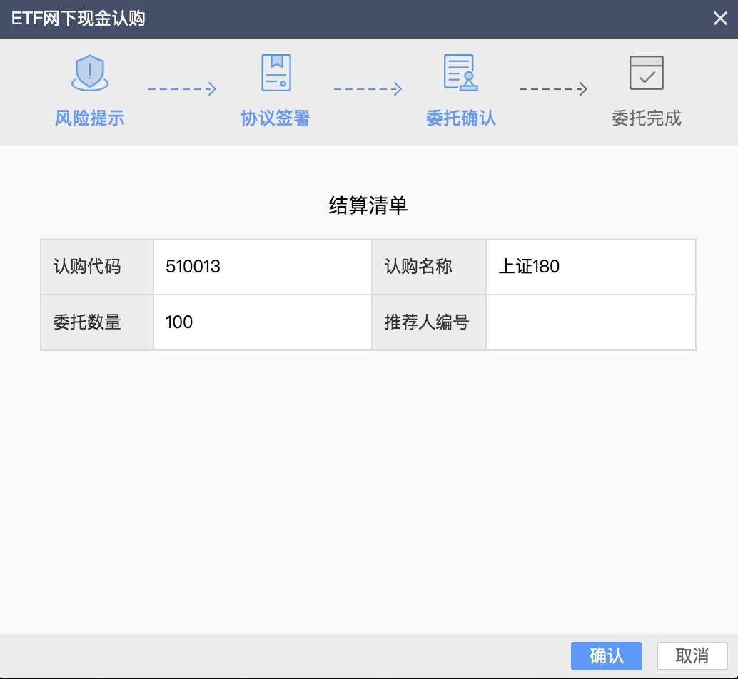Click the arrow between 风险提示 and 协议签署
The width and height of the screenshot is (738, 679).
pyautogui.click(x=182, y=89)
